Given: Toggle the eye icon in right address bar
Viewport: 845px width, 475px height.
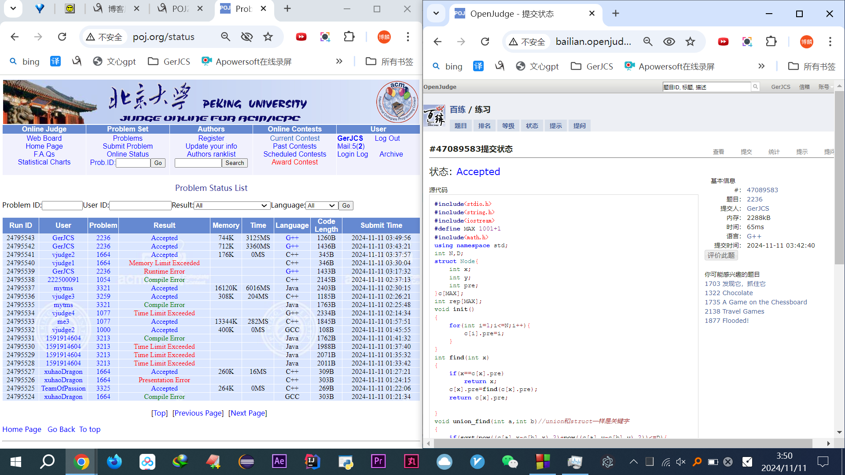Looking at the screenshot, I should click(x=669, y=42).
